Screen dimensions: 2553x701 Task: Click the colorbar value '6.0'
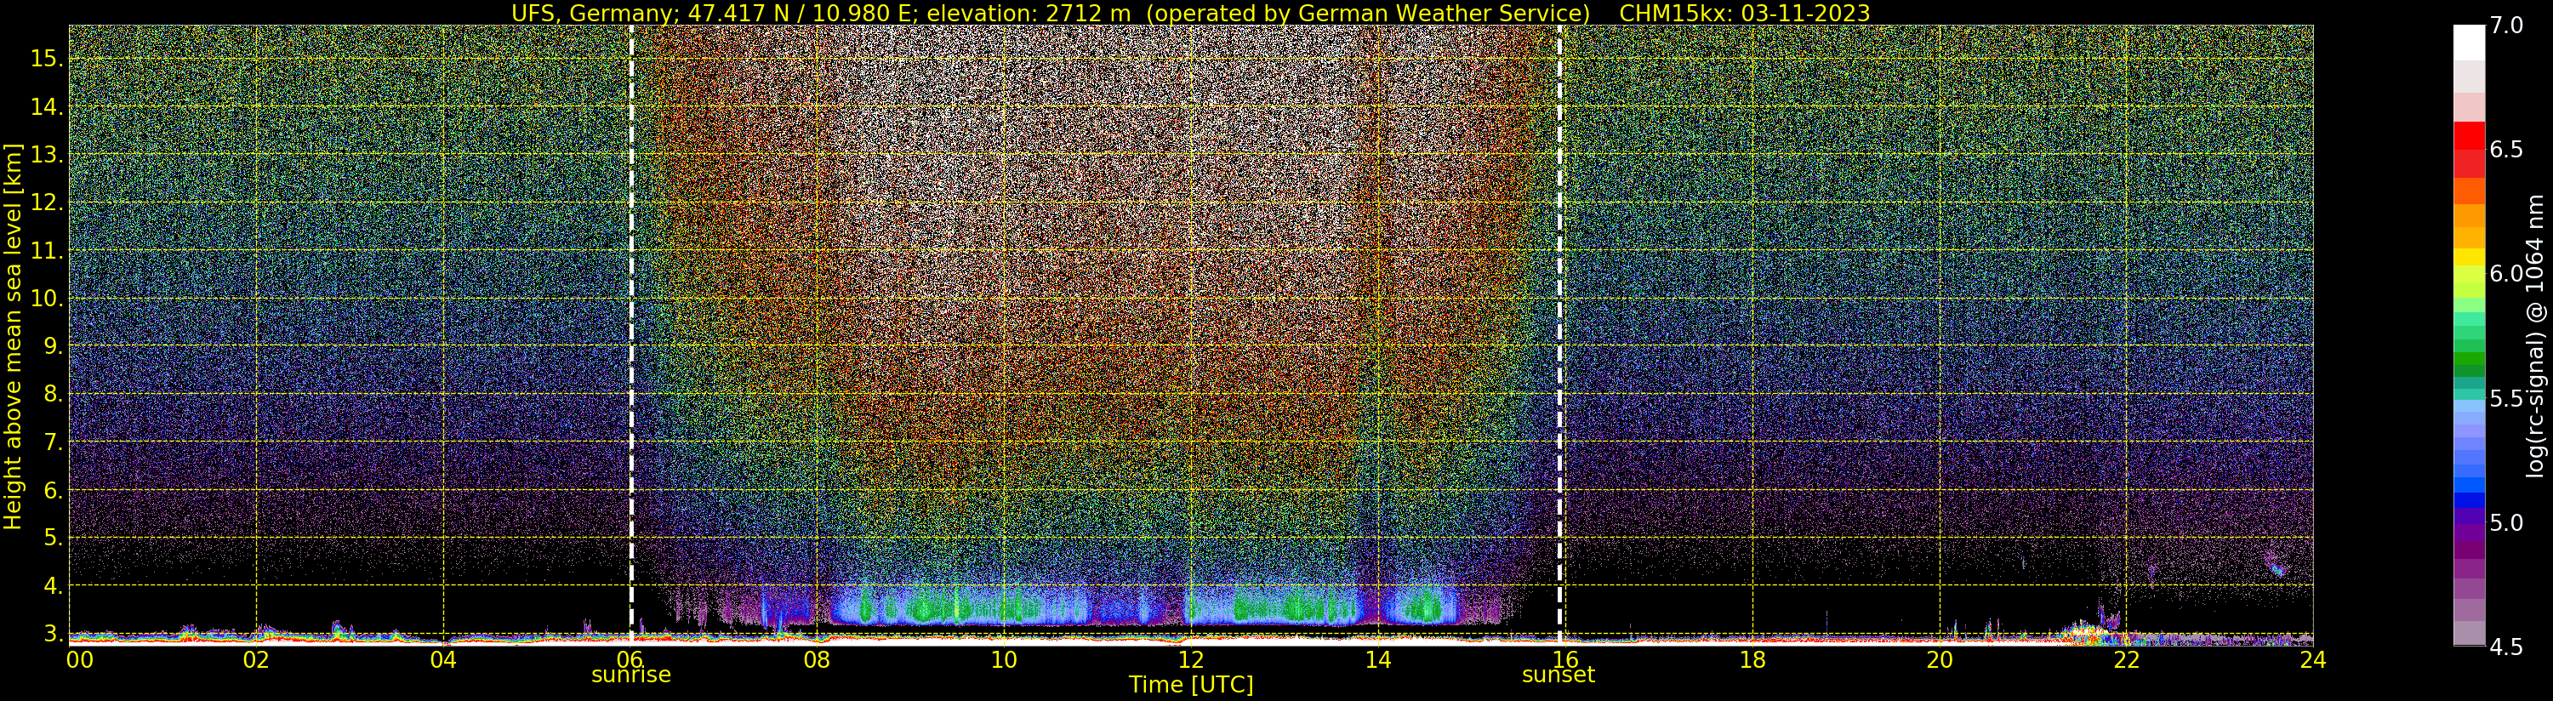(x=2505, y=274)
